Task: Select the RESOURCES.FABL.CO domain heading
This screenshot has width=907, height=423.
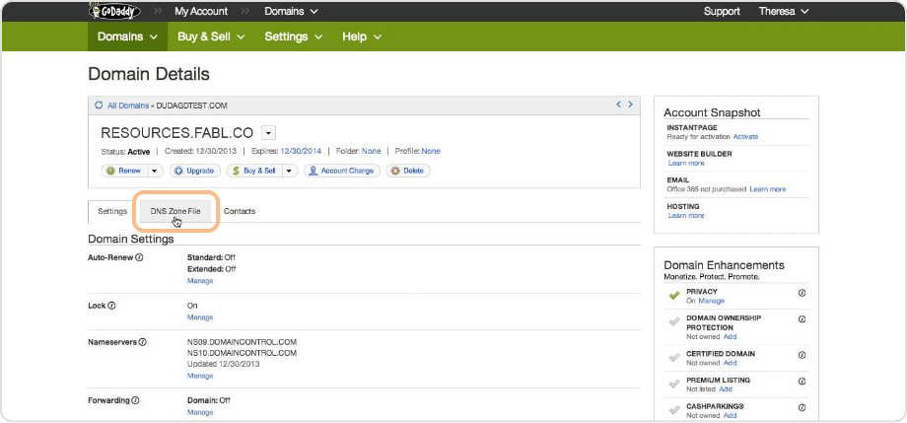Action: click(177, 133)
